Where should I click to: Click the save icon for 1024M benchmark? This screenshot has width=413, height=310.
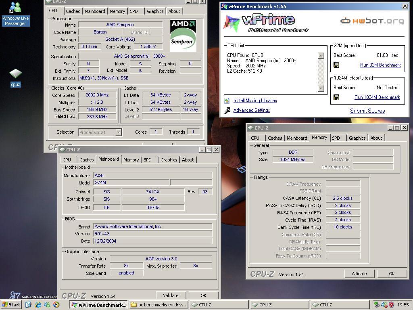(336, 97)
